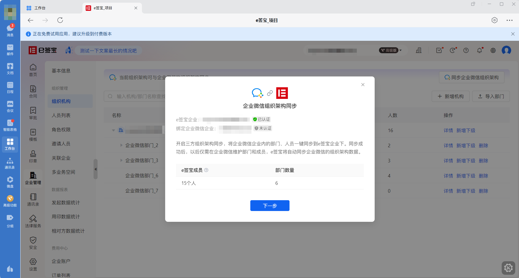Click 新增下级 for 企业微信部门_6
The width and height of the screenshot is (519, 278).
tap(466, 176)
